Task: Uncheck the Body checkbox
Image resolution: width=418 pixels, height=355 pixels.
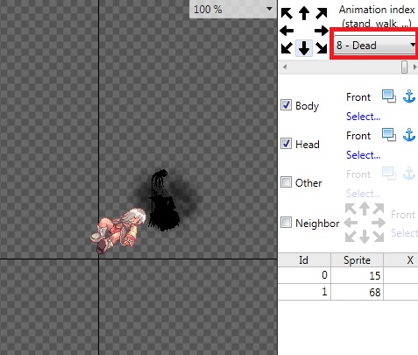Action: click(x=286, y=105)
